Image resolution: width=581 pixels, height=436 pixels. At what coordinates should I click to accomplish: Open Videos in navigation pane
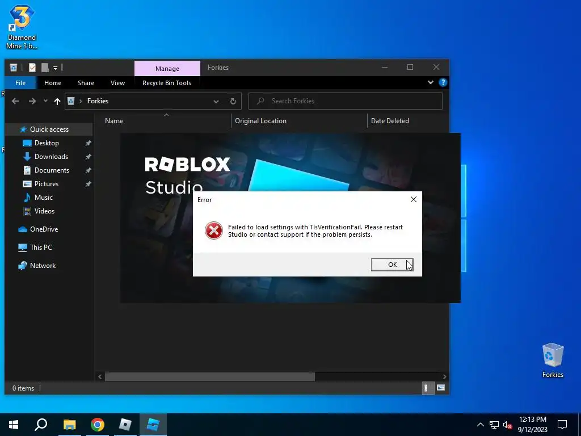pos(44,211)
